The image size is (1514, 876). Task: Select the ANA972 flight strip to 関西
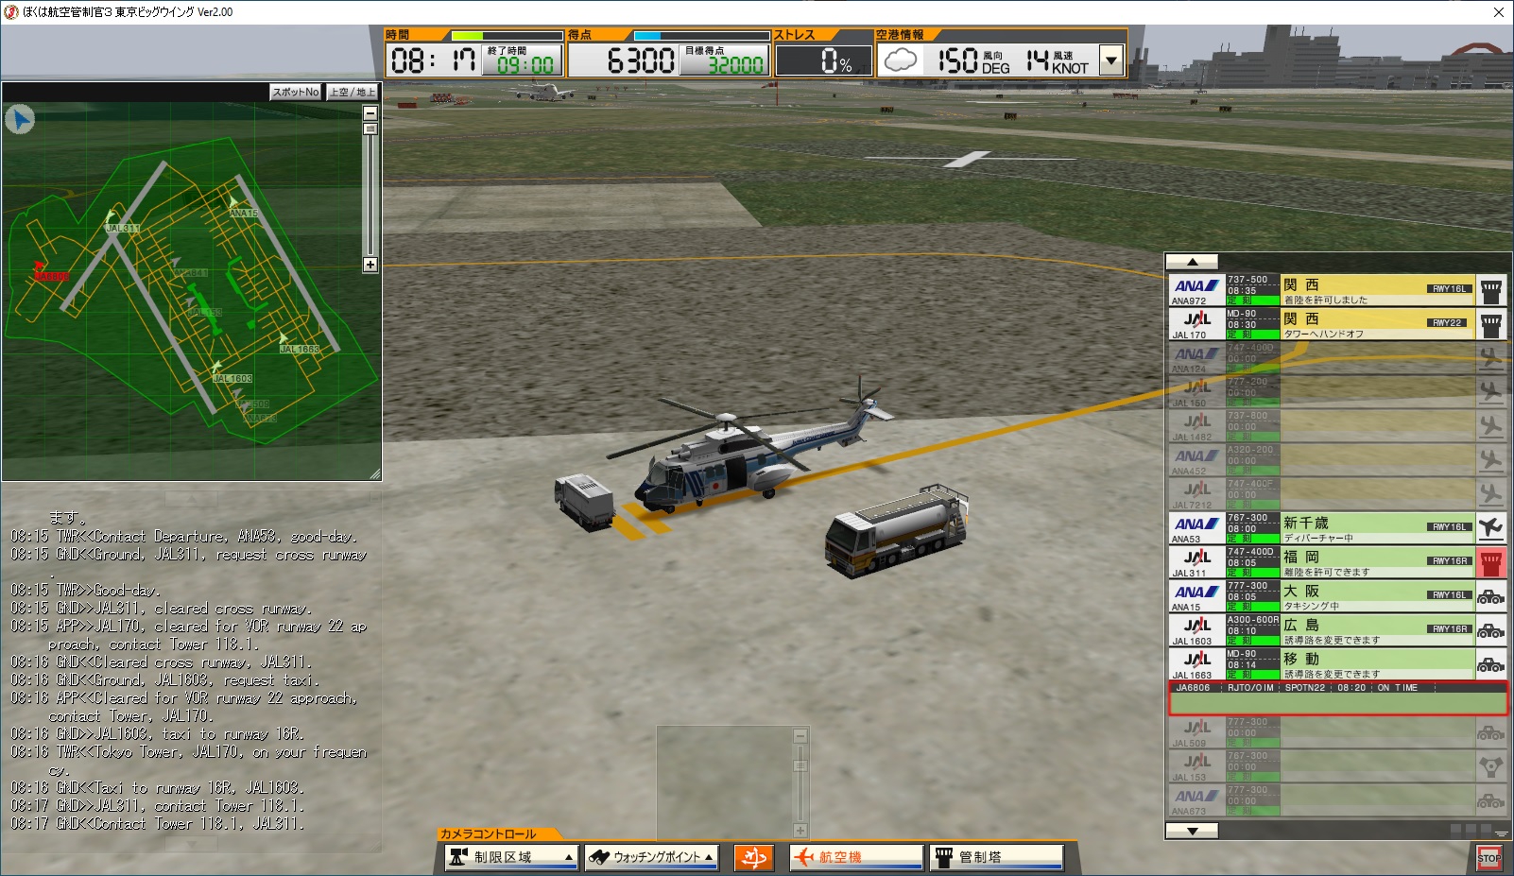1337,290
